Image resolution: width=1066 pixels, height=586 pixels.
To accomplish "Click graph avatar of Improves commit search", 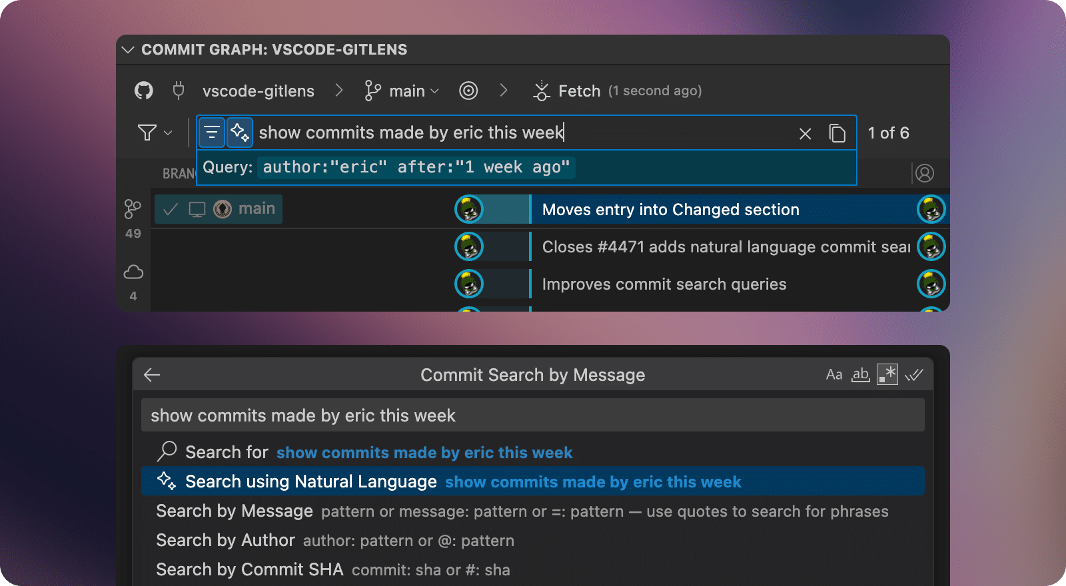I will tap(469, 284).
